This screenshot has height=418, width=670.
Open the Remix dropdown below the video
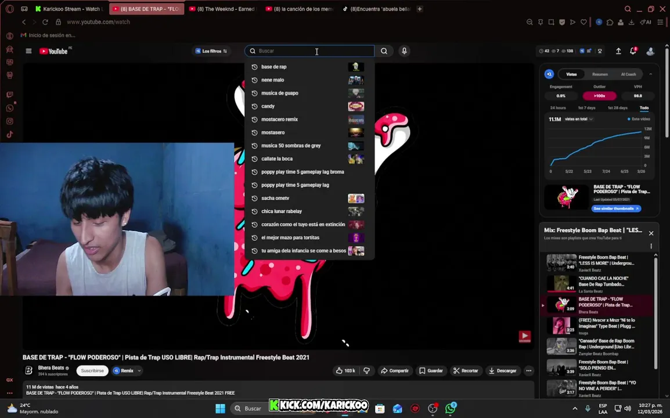pos(127,370)
